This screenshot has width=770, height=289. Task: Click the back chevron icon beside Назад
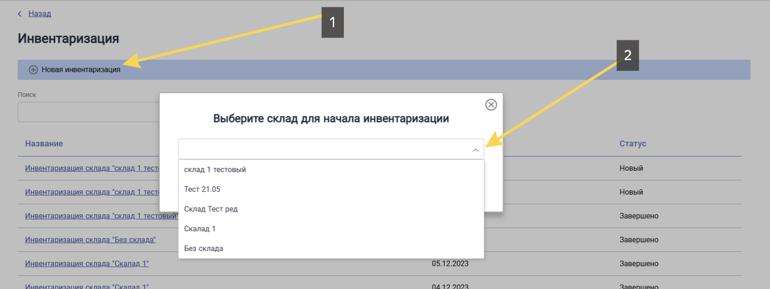coord(20,14)
